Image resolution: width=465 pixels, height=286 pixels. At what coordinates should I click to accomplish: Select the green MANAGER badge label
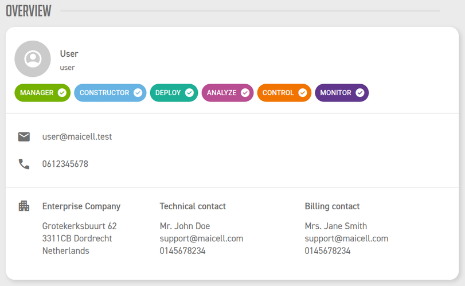pos(37,93)
